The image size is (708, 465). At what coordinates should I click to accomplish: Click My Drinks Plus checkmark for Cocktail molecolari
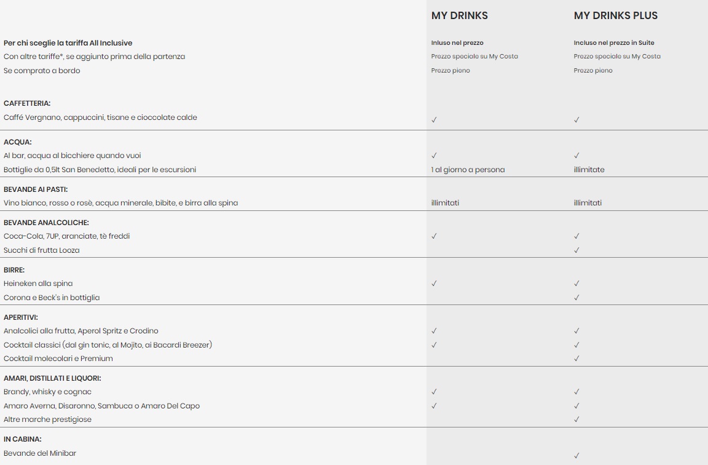(576, 359)
